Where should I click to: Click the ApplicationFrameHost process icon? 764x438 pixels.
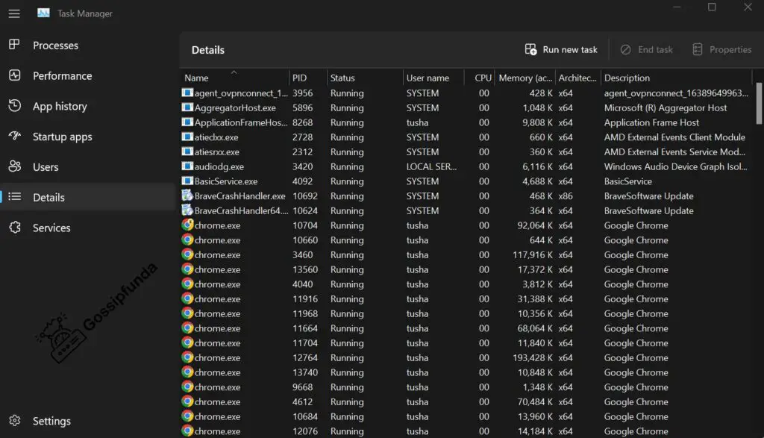point(187,122)
